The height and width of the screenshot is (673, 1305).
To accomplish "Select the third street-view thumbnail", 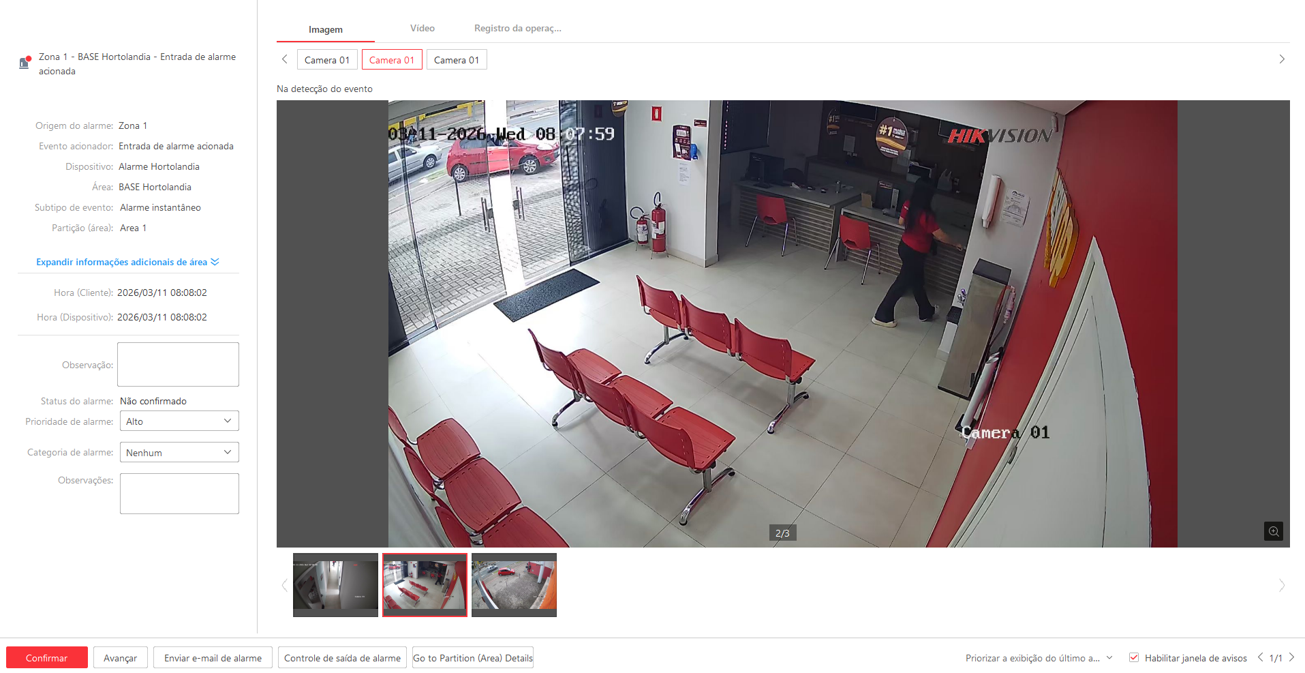I will pyautogui.click(x=514, y=585).
